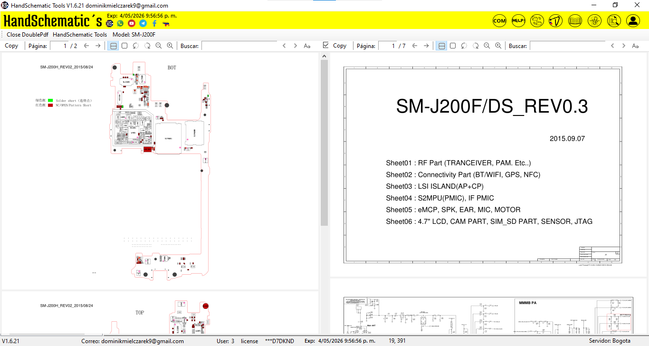The width and height of the screenshot is (649, 346).
Task: Toggle single page mode in left viewer
Action: [124, 46]
